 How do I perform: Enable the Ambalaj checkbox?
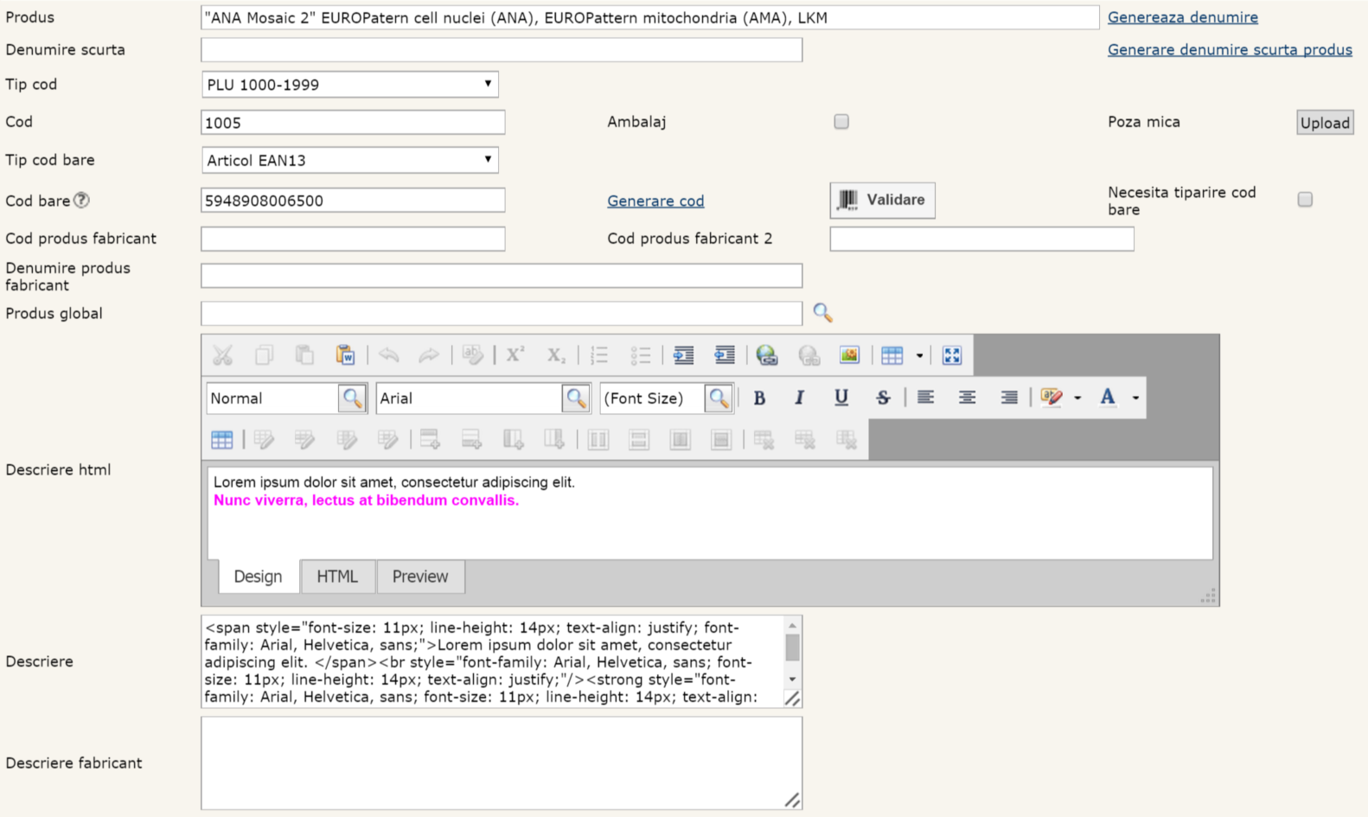(841, 122)
